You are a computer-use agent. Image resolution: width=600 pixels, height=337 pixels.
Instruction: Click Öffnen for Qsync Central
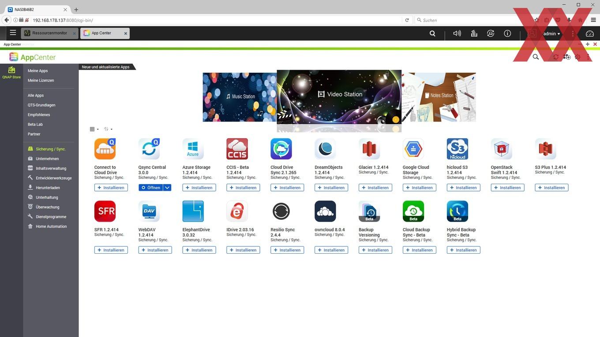[x=150, y=188]
